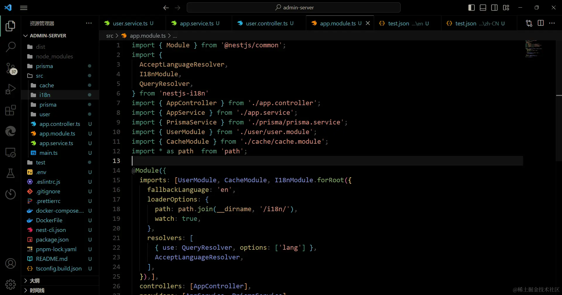Open the Manage gear menu
Viewport: 562px width, 295px height.
click(x=11, y=284)
